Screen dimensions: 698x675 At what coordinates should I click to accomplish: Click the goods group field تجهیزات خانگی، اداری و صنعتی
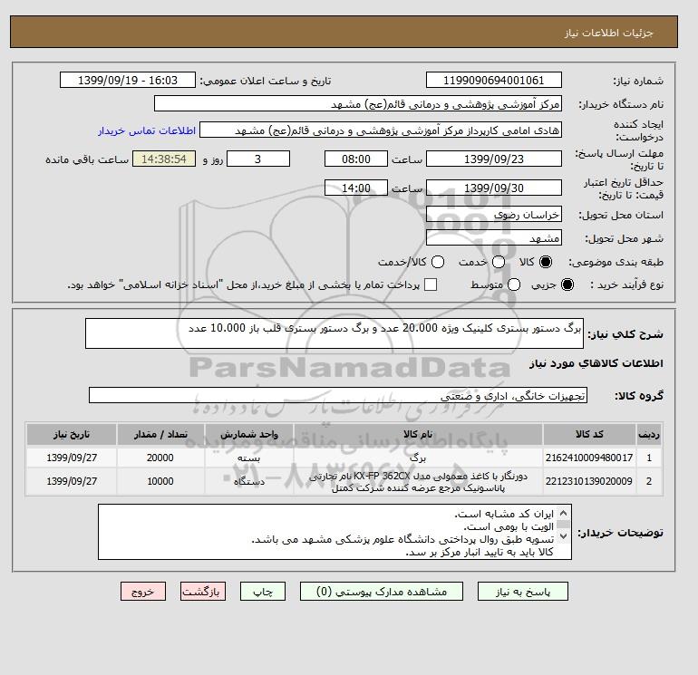click(338, 395)
